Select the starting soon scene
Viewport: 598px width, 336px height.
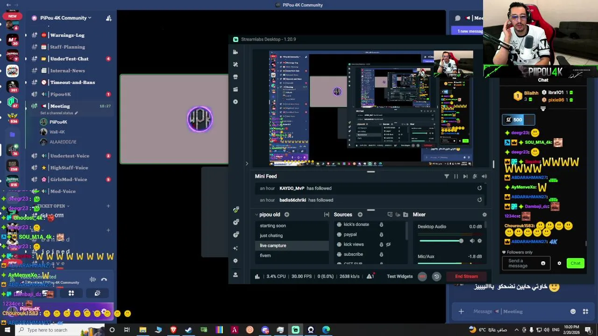(273, 226)
